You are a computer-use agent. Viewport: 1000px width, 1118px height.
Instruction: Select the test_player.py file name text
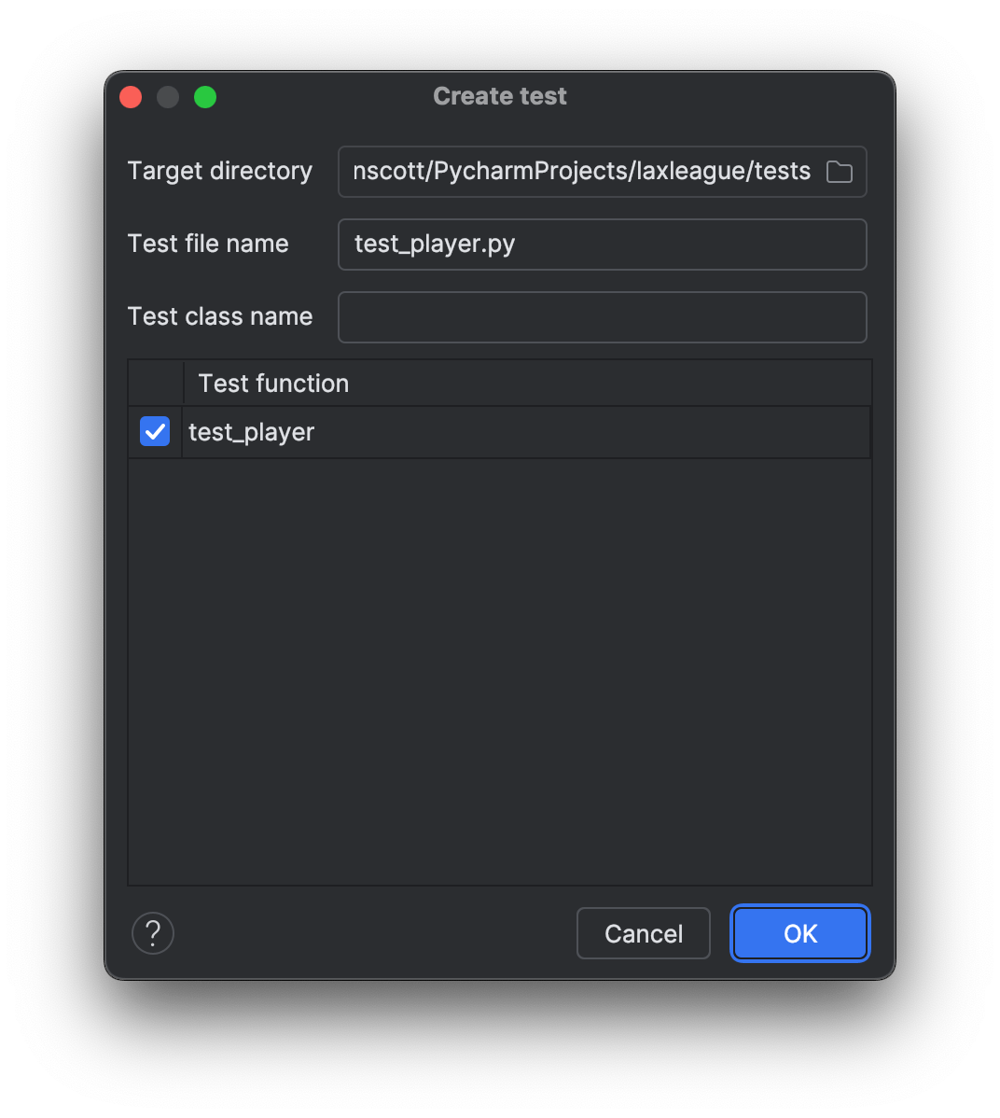pyautogui.click(x=433, y=245)
